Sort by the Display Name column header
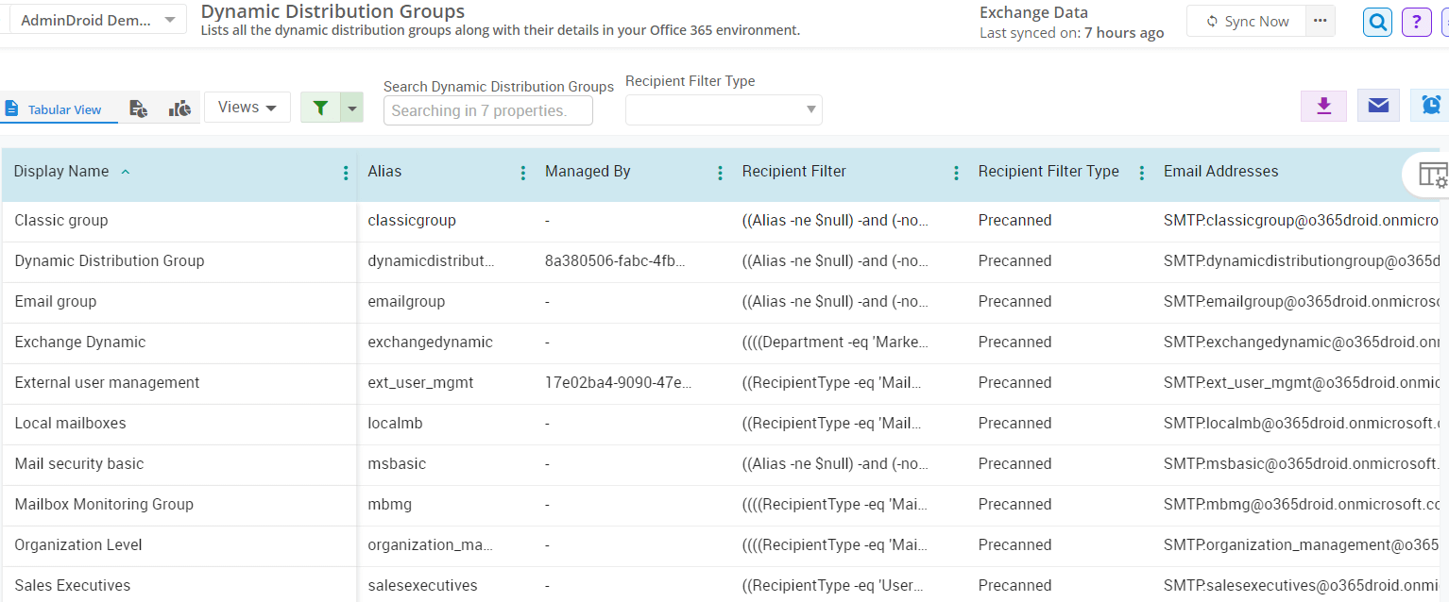 pos(61,172)
